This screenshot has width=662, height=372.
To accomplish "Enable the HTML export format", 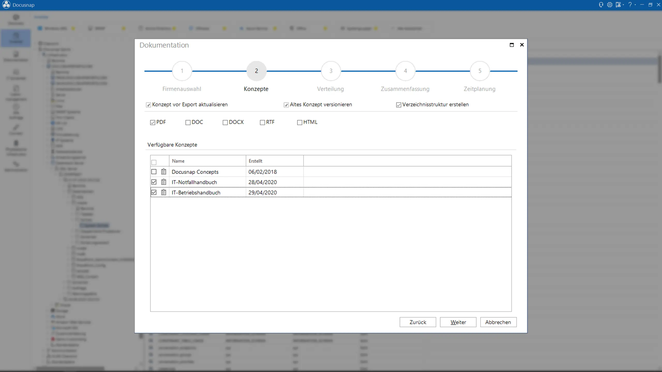I will click(300, 122).
